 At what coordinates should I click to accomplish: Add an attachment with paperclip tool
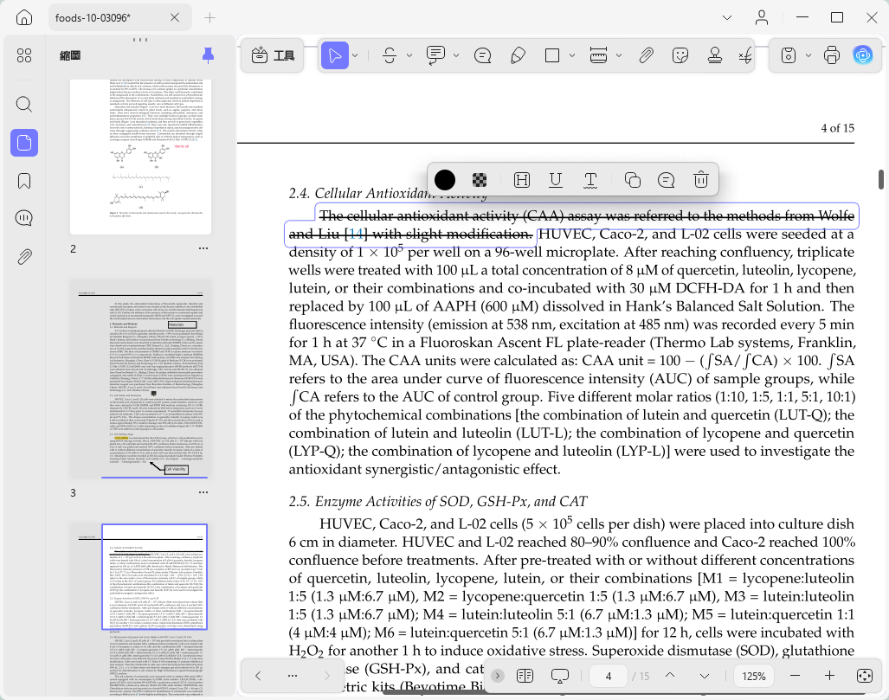click(646, 55)
